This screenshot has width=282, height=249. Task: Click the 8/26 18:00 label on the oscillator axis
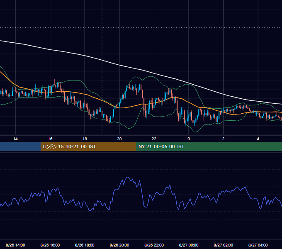click(x=85, y=245)
